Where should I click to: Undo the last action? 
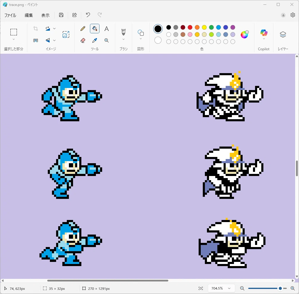click(x=88, y=15)
